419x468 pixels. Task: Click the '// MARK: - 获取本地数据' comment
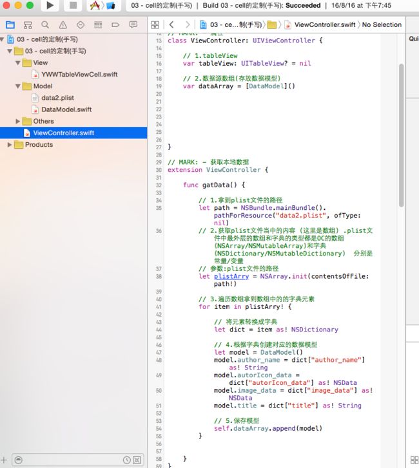[208, 162]
